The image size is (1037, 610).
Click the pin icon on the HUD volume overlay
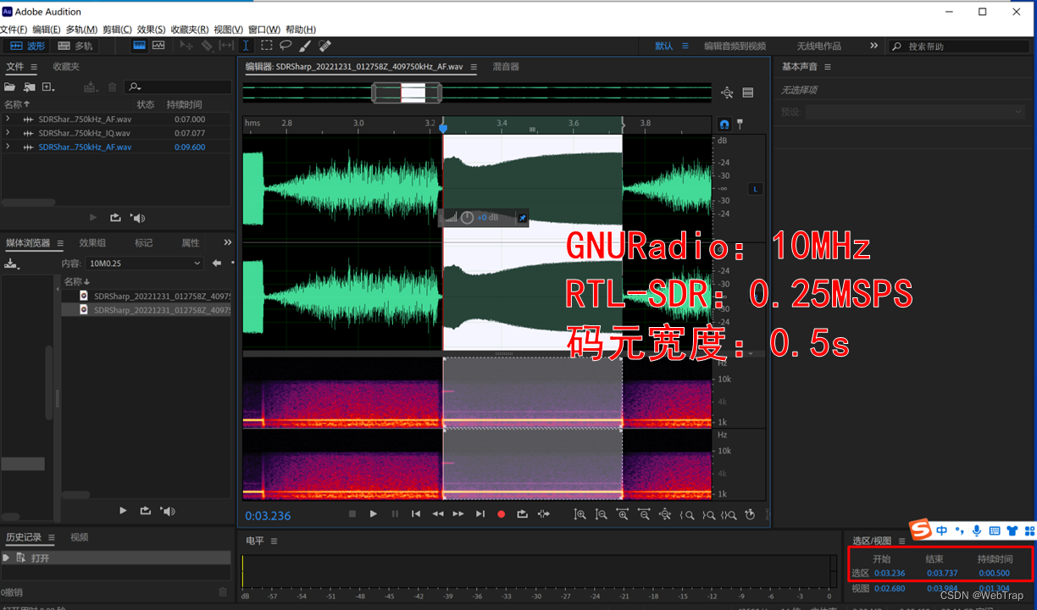(x=522, y=218)
